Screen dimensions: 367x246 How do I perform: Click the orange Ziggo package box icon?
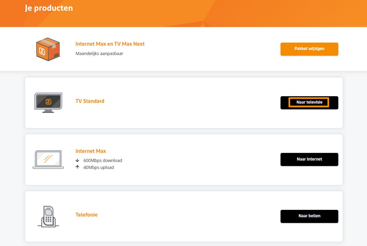click(x=48, y=49)
